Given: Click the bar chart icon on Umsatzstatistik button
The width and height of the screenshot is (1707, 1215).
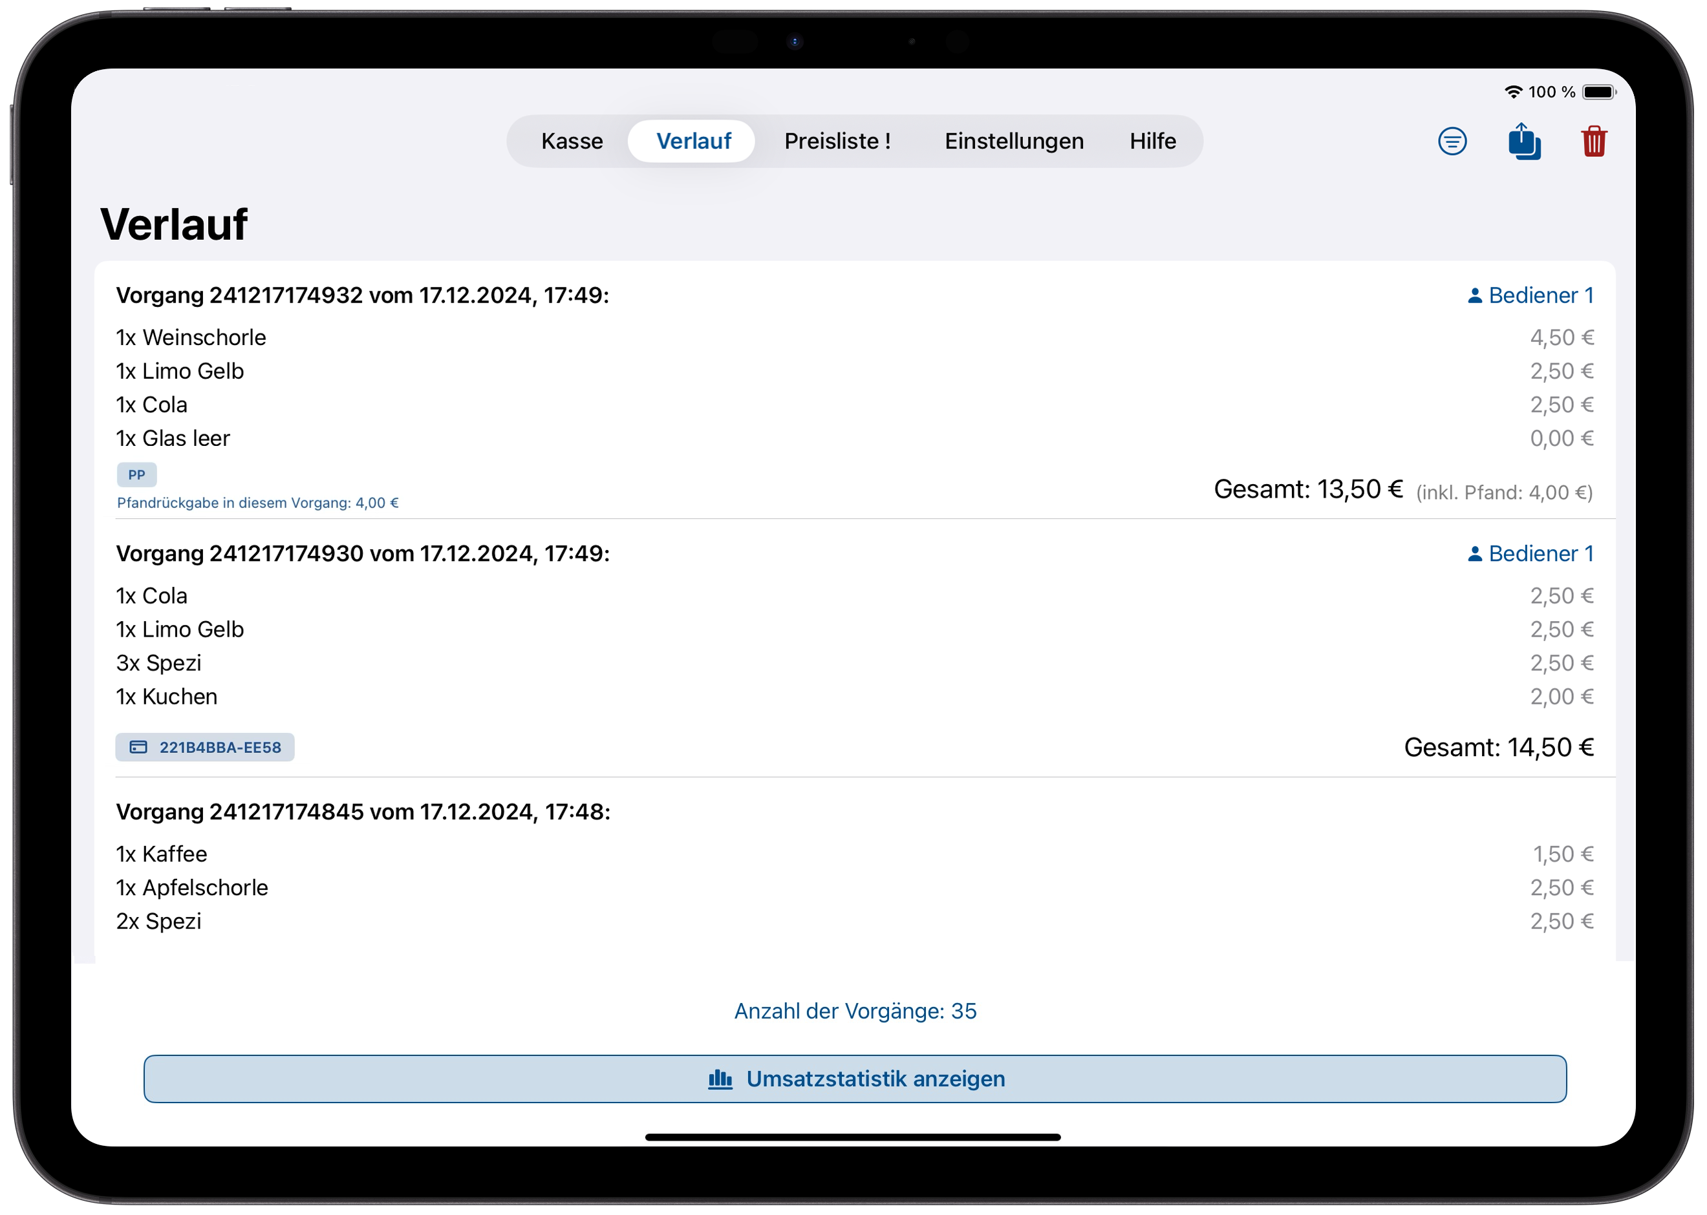Looking at the screenshot, I should click(720, 1079).
